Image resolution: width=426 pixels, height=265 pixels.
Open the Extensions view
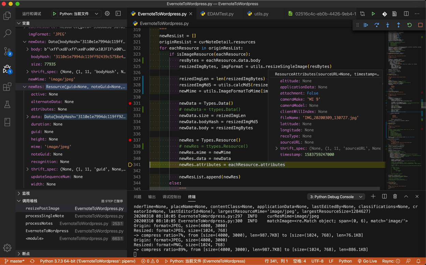tap(7, 87)
